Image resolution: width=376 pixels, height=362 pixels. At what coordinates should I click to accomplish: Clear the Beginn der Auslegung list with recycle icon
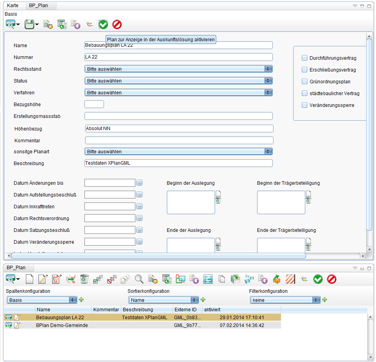(218, 200)
